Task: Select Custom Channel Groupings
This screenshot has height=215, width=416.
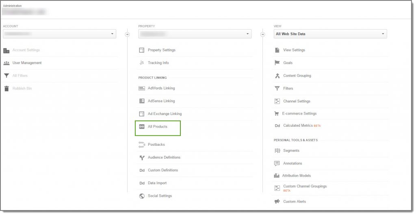Action: click(305, 186)
